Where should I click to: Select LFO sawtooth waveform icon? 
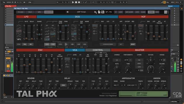[19, 31]
